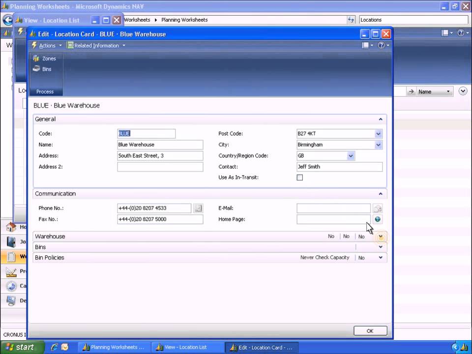Click the Contact field with Jeff Smith
Viewport: 472px width, 354px height.
(x=340, y=167)
